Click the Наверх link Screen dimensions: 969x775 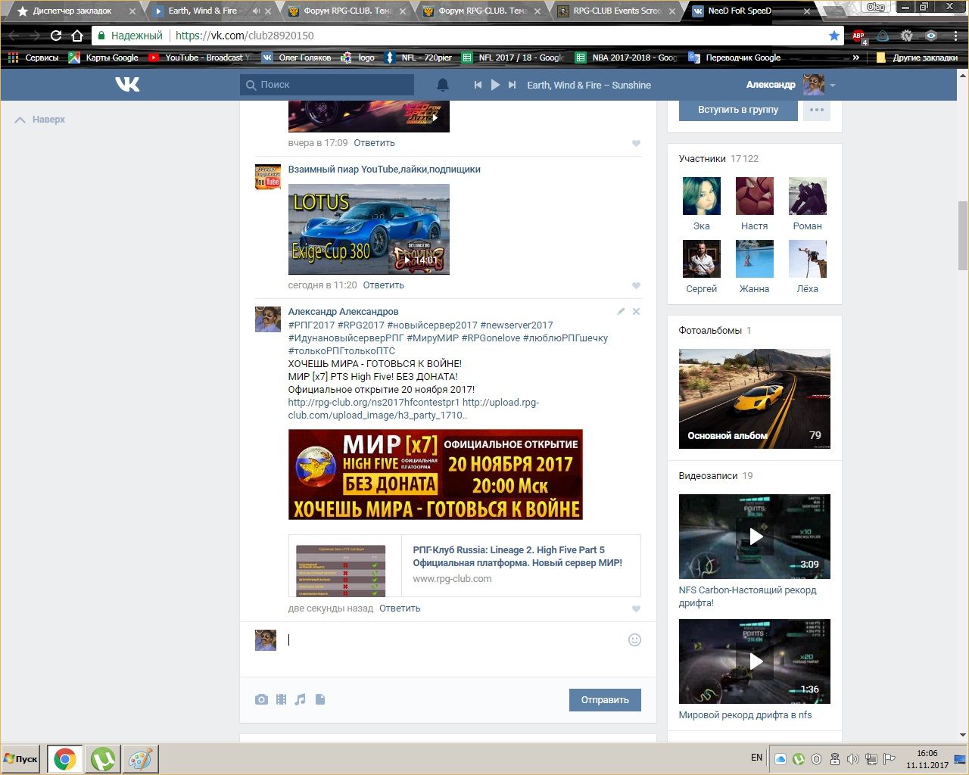[x=41, y=120]
